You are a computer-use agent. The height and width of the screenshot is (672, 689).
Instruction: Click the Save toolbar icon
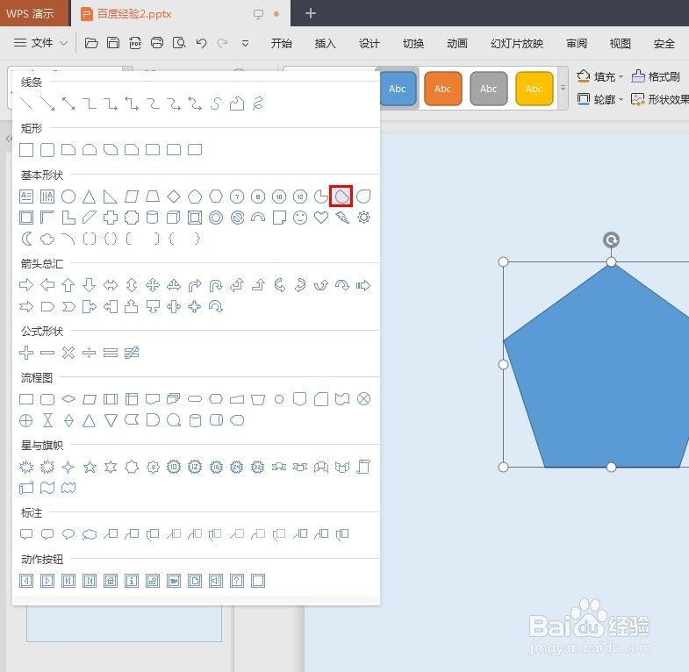(x=113, y=43)
